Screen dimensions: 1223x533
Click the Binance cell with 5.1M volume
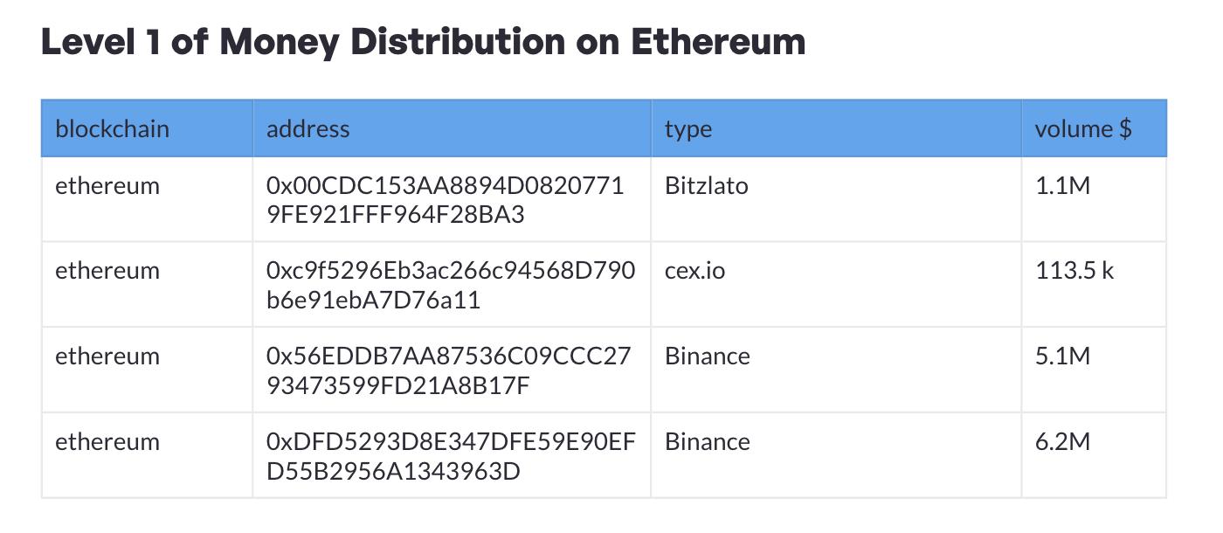tap(707, 356)
